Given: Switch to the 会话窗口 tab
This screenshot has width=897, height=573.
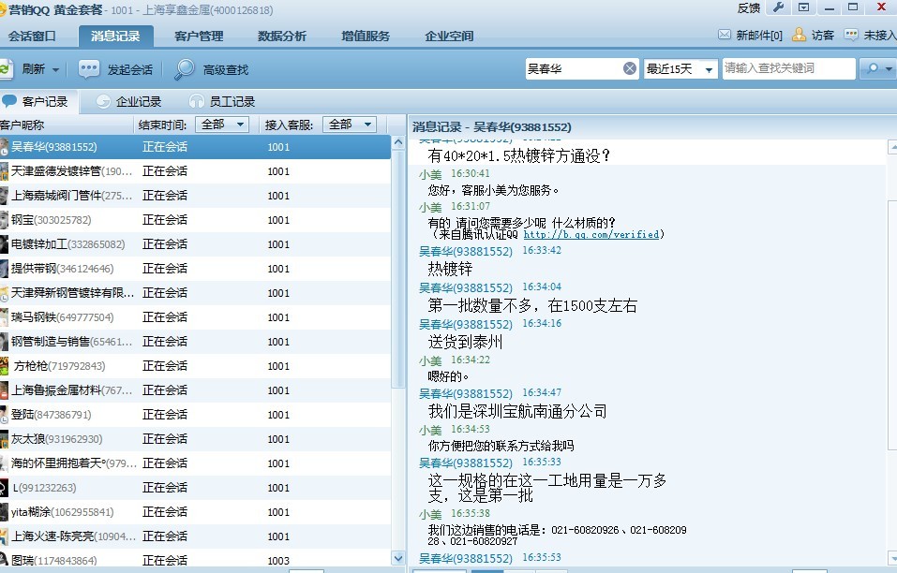Looking at the screenshot, I should pyautogui.click(x=32, y=36).
